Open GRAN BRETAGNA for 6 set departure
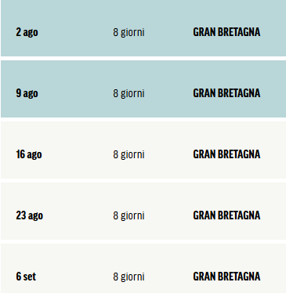 click(x=226, y=277)
